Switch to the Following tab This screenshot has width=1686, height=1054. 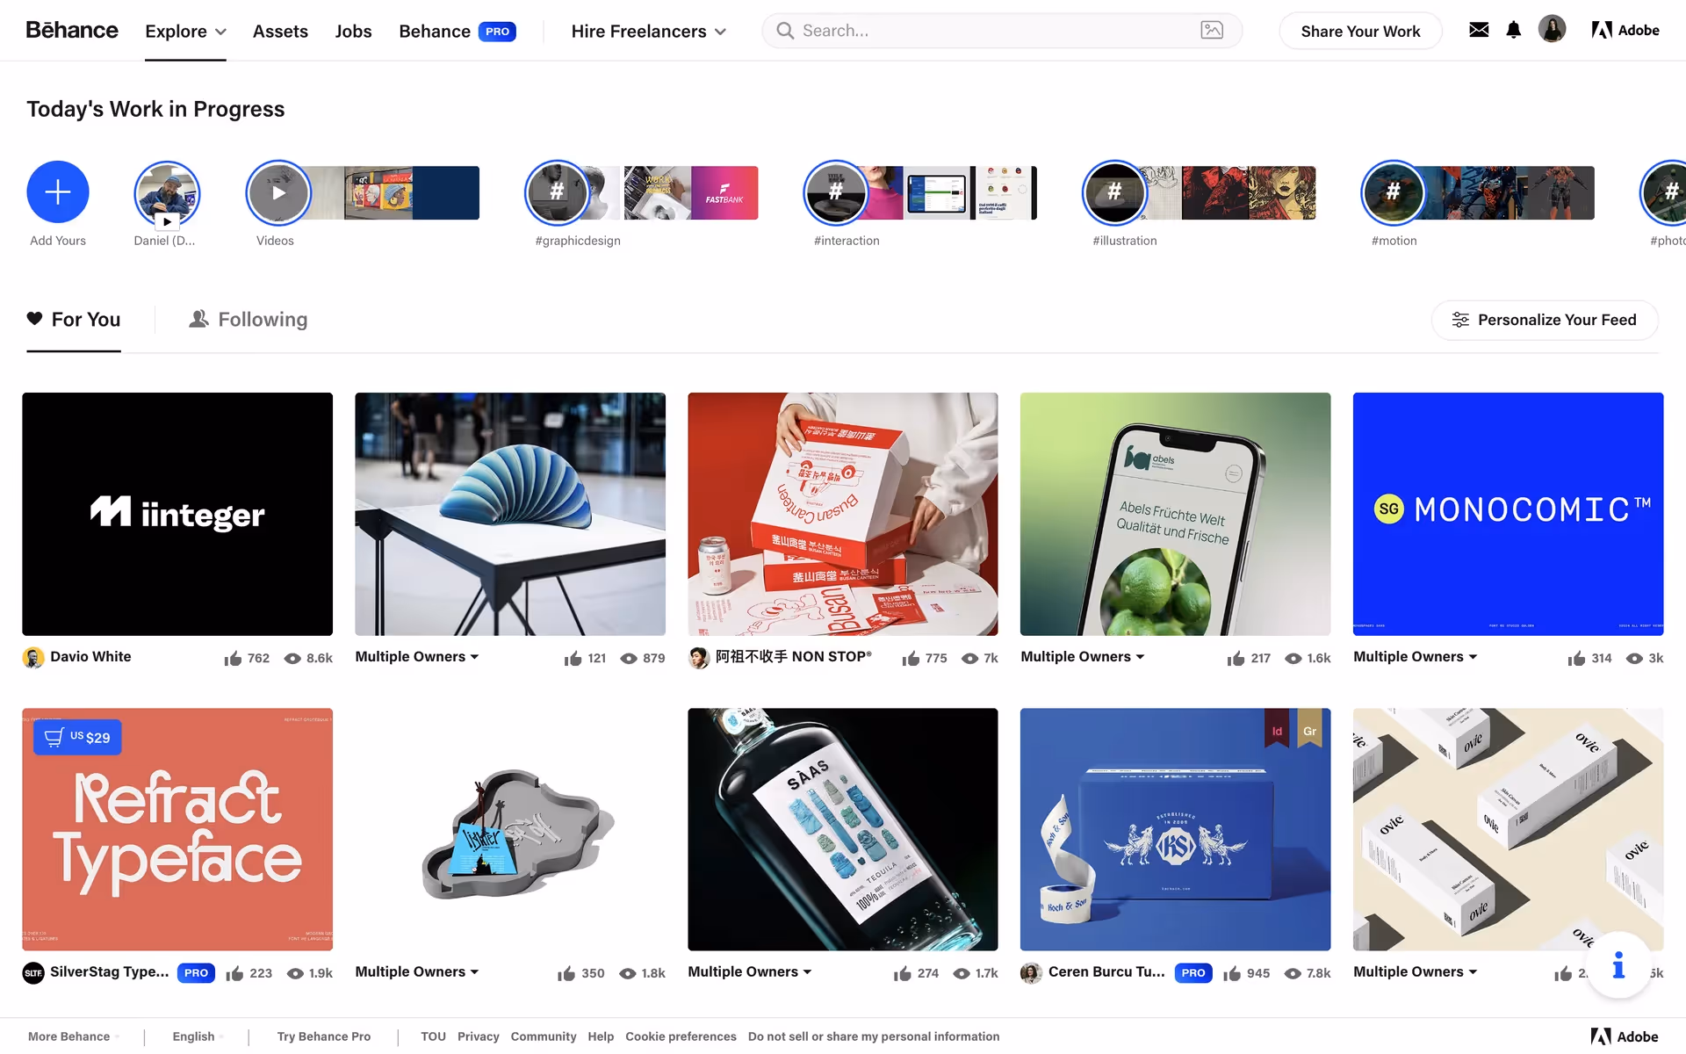pos(249,320)
